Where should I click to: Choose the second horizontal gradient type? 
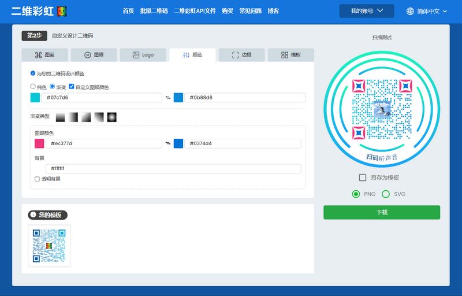[73, 117]
